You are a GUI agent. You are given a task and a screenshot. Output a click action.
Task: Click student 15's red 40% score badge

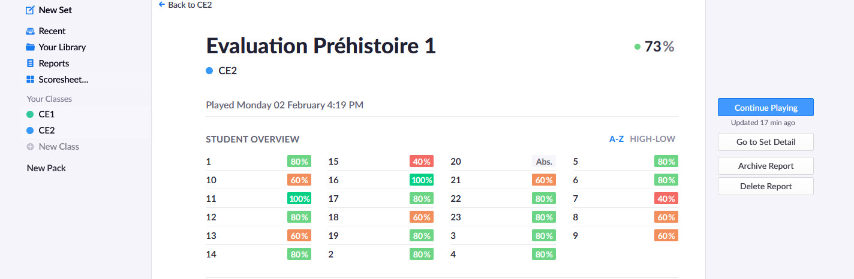422,161
